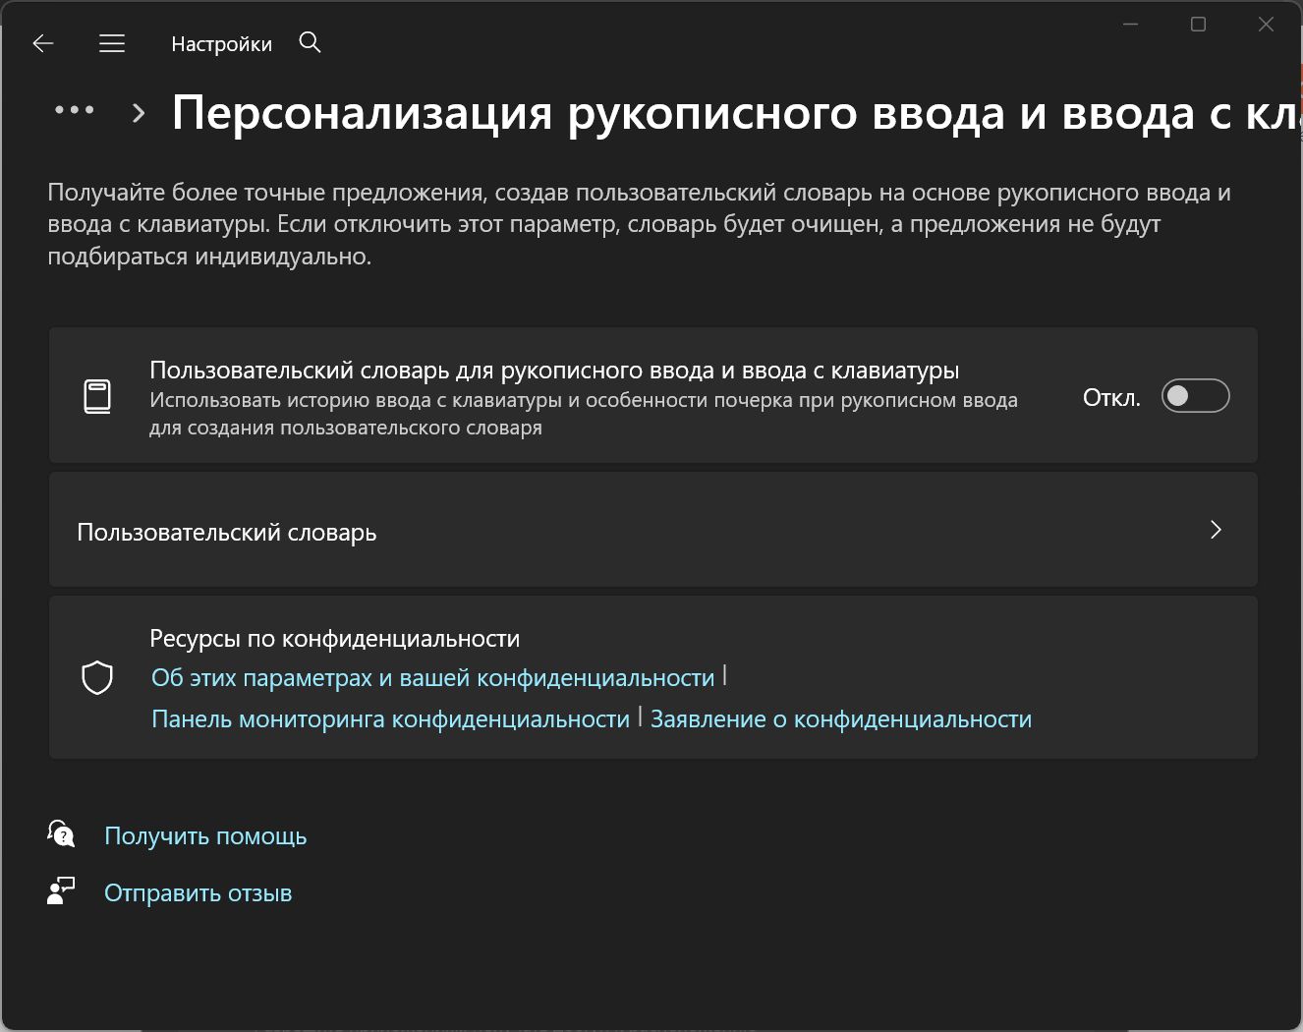Click Получить помощь
Screen dimensions: 1303x1032
coord(205,835)
